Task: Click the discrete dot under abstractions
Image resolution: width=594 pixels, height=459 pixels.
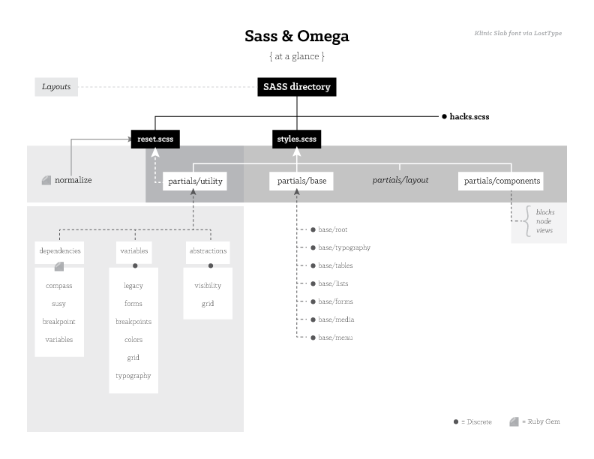Action: [208, 266]
